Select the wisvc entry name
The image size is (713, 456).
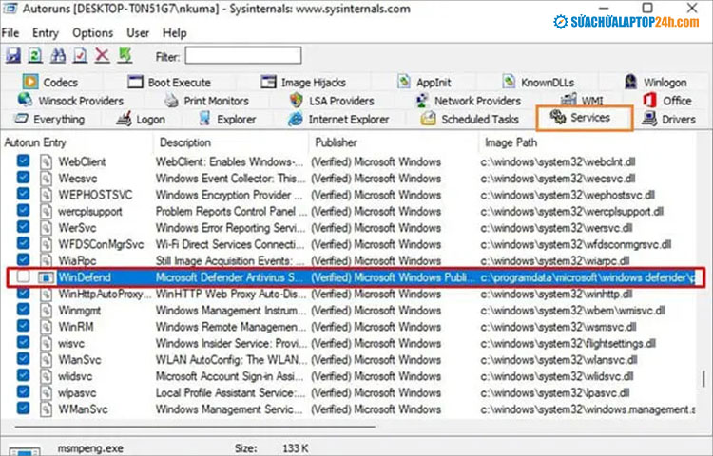click(71, 343)
